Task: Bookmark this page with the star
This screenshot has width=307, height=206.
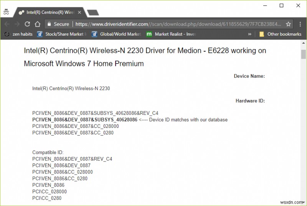Action: 288,24
